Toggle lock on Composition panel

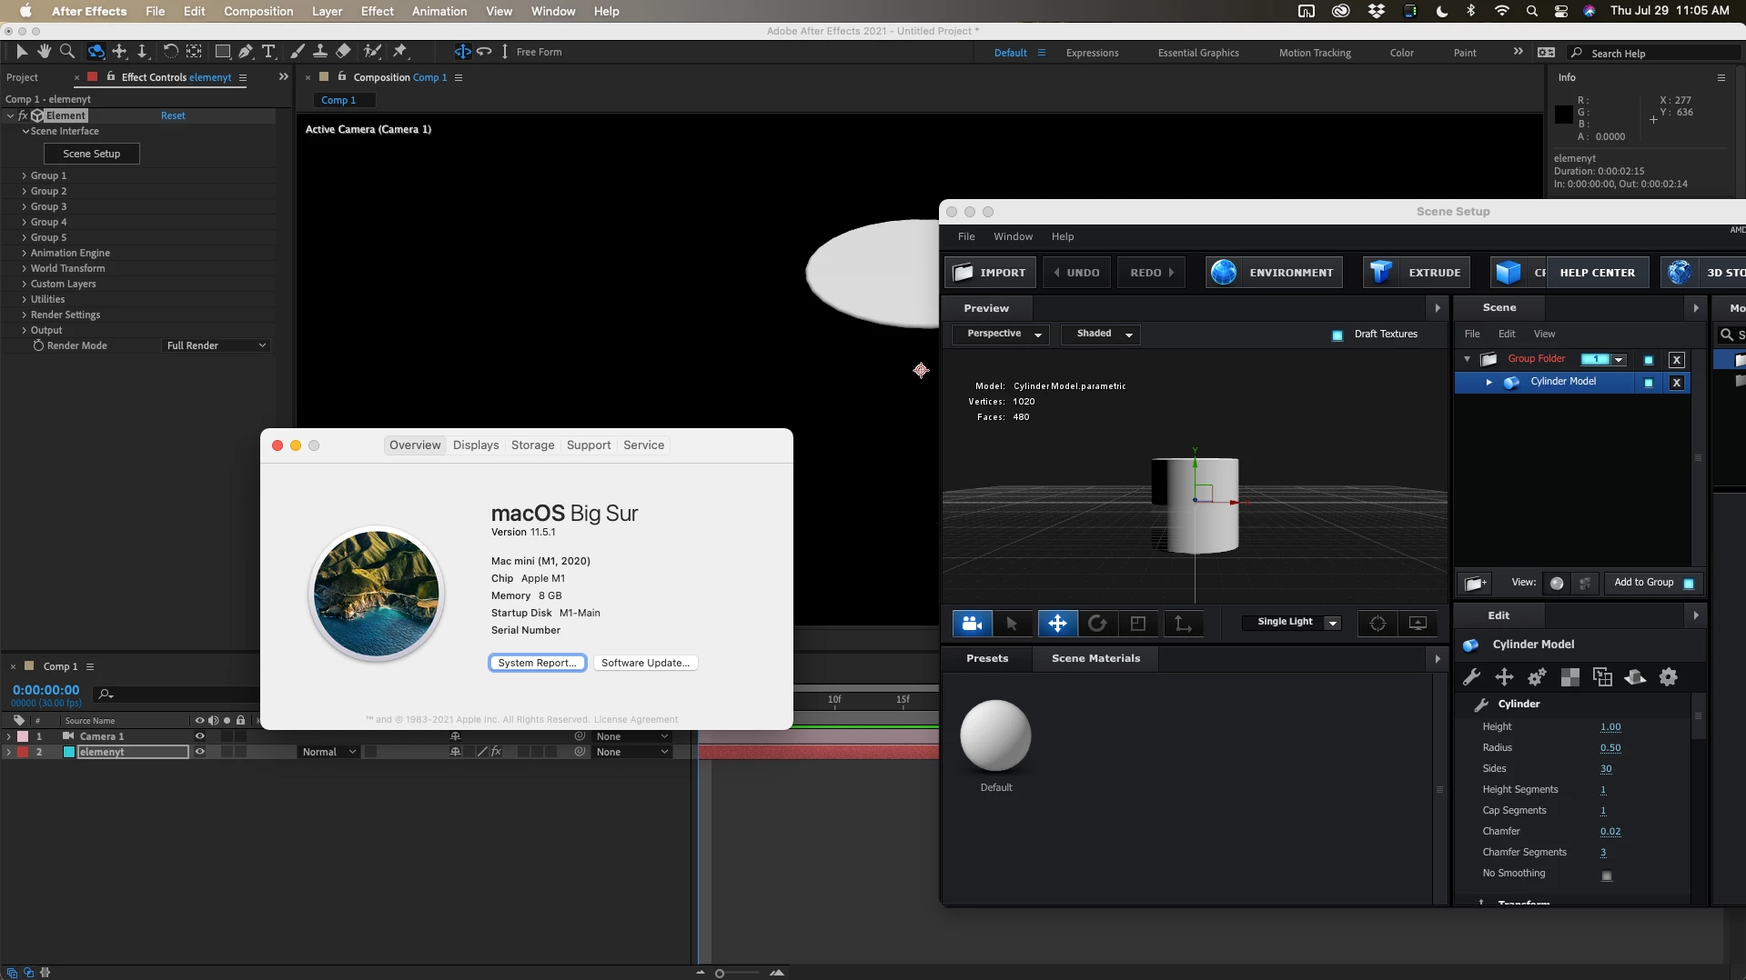pyautogui.click(x=342, y=76)
